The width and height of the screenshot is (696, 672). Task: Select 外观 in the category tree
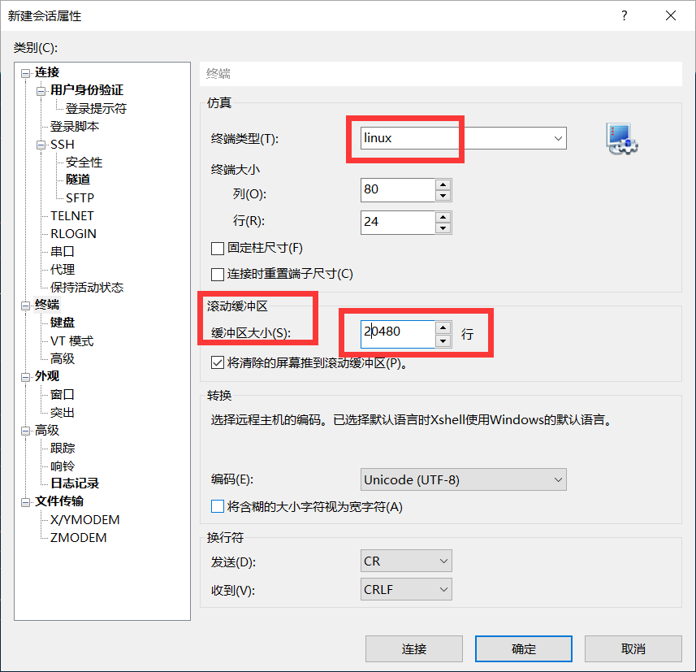[x=47, y=376]
